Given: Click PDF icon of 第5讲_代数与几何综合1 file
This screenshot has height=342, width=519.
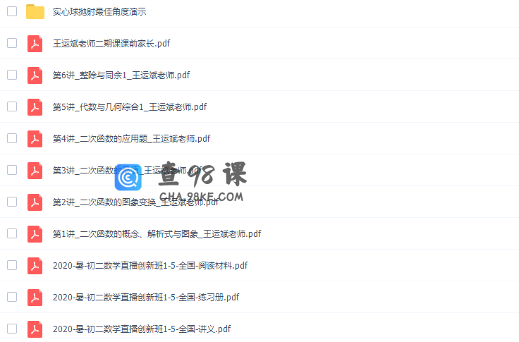Looking at the screenshot, I should [x=35, y=107].
